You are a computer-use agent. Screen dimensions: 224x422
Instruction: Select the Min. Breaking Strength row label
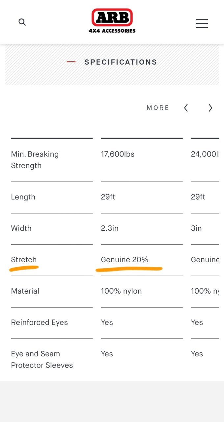click(35, 160)
